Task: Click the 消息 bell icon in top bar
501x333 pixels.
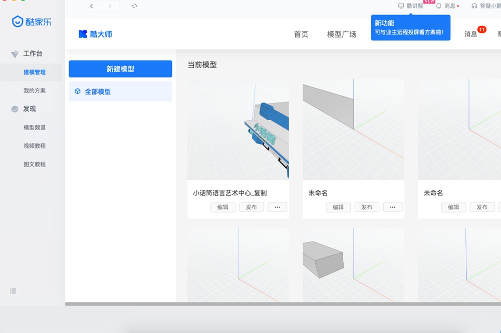Action: (439, 6)
